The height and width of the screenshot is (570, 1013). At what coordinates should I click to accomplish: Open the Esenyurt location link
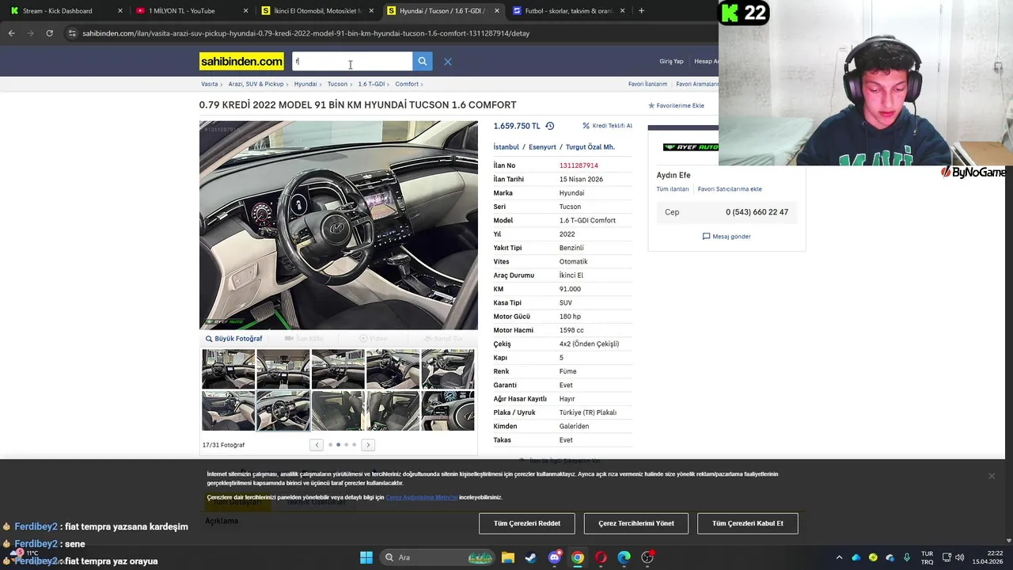(542, 147)
